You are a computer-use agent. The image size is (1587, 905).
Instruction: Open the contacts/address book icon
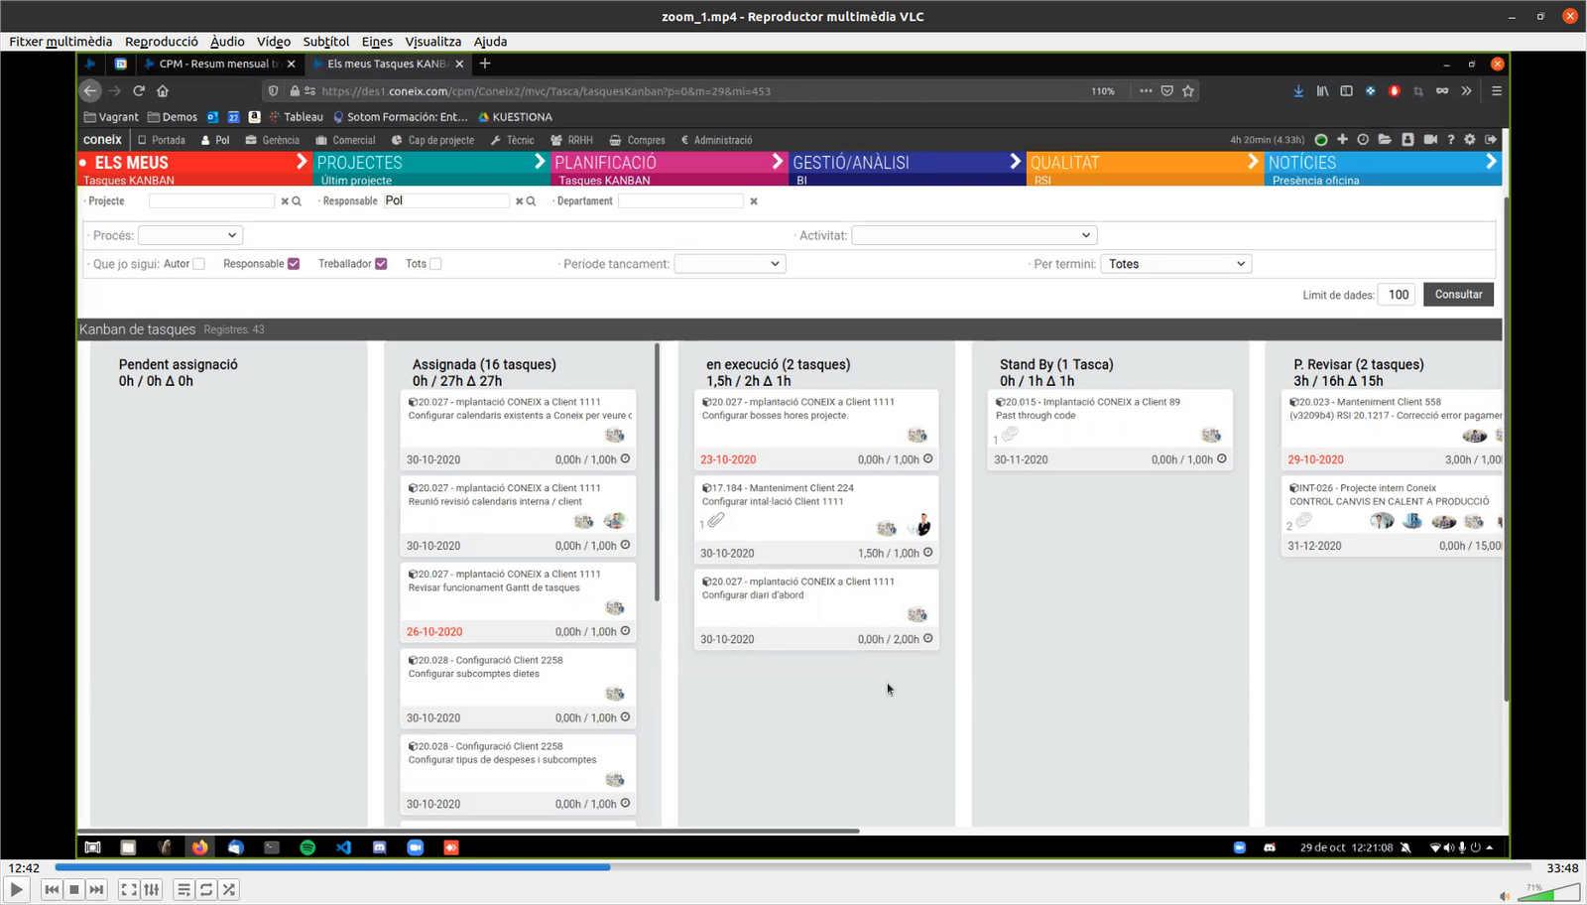click(x=1408, y=140)
